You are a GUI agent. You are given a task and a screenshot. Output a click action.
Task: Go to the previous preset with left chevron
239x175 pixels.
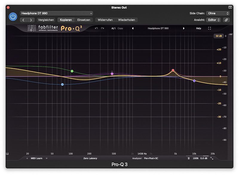coord(24,20)
